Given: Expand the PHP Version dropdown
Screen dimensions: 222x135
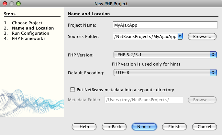Looking at the screenshot, I should click(x=213, y=55).
